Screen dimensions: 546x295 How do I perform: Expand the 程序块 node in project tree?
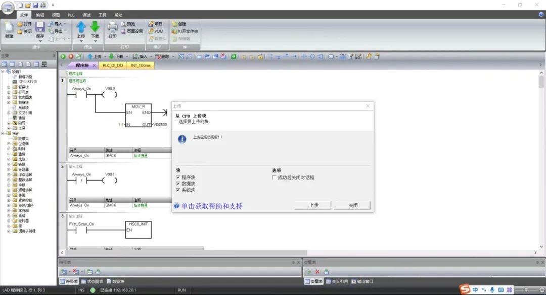9,87
